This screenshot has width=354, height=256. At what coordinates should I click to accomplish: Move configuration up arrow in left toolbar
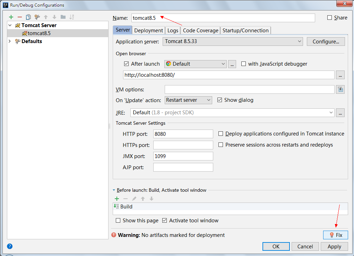pos(46,17)
